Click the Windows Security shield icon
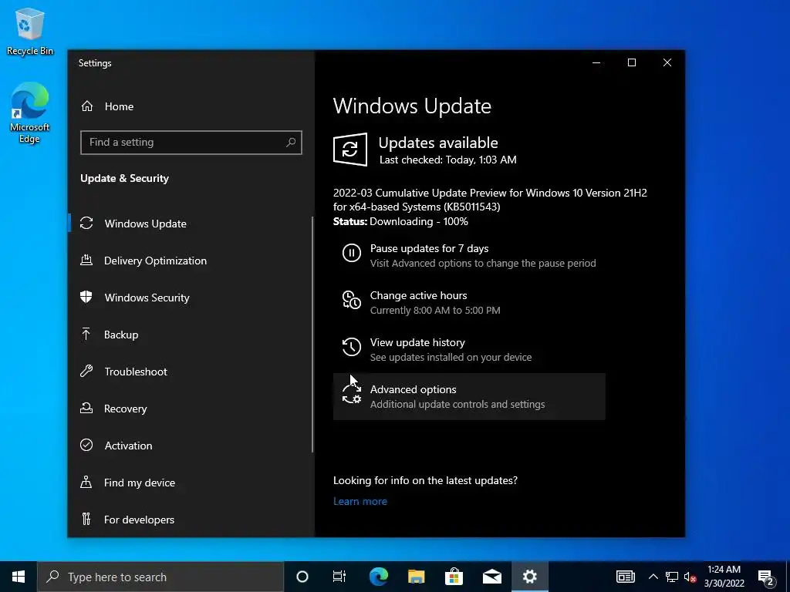790x592 pixels. [x=86, y=297]
